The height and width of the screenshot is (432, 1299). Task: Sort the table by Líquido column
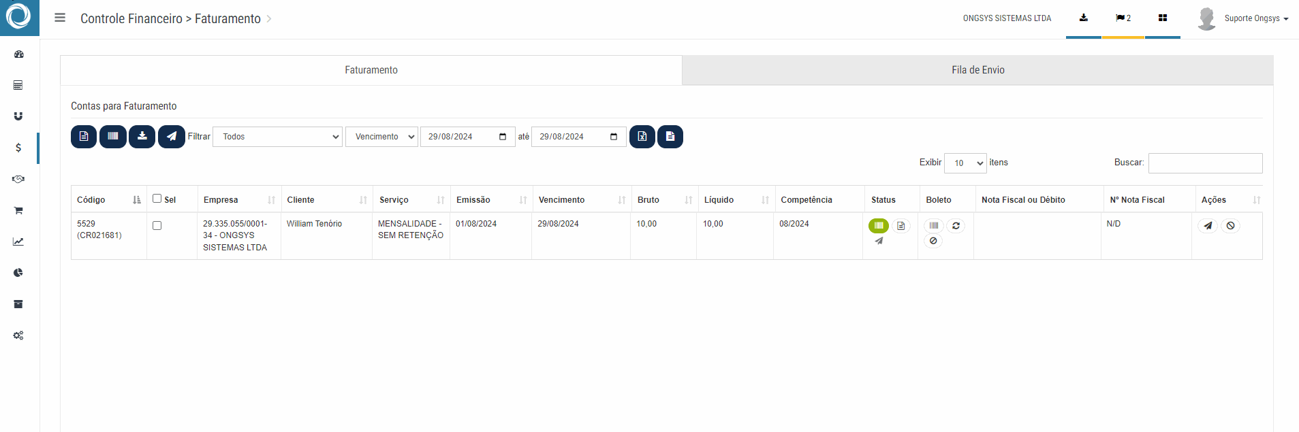pyautogui.click(x=736, y=200)
